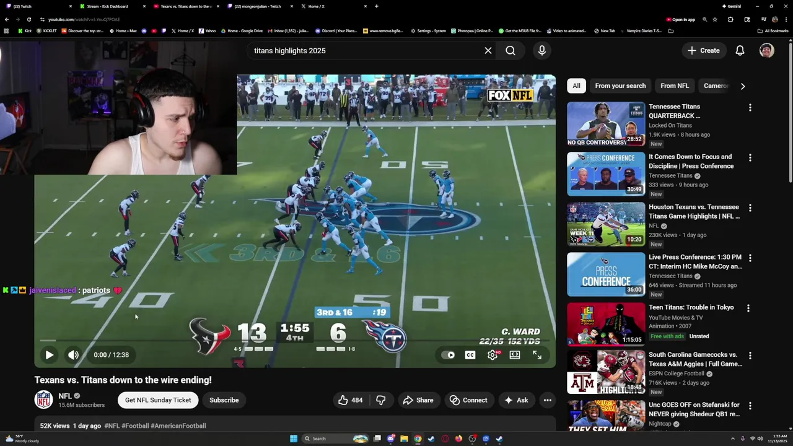Select the From NFL chip

pyautogui.click(x=675, y=86)
